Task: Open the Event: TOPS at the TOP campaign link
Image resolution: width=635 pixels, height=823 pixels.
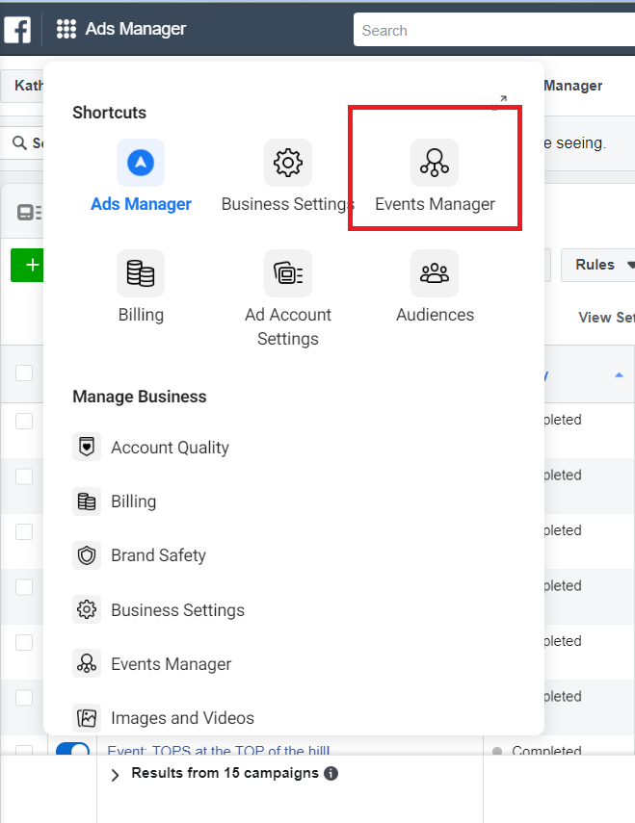Action: [219, 751]
